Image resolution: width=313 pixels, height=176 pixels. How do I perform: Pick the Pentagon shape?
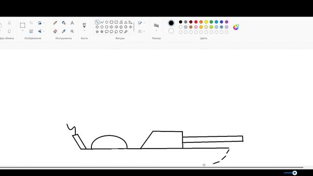click(102, 27)
